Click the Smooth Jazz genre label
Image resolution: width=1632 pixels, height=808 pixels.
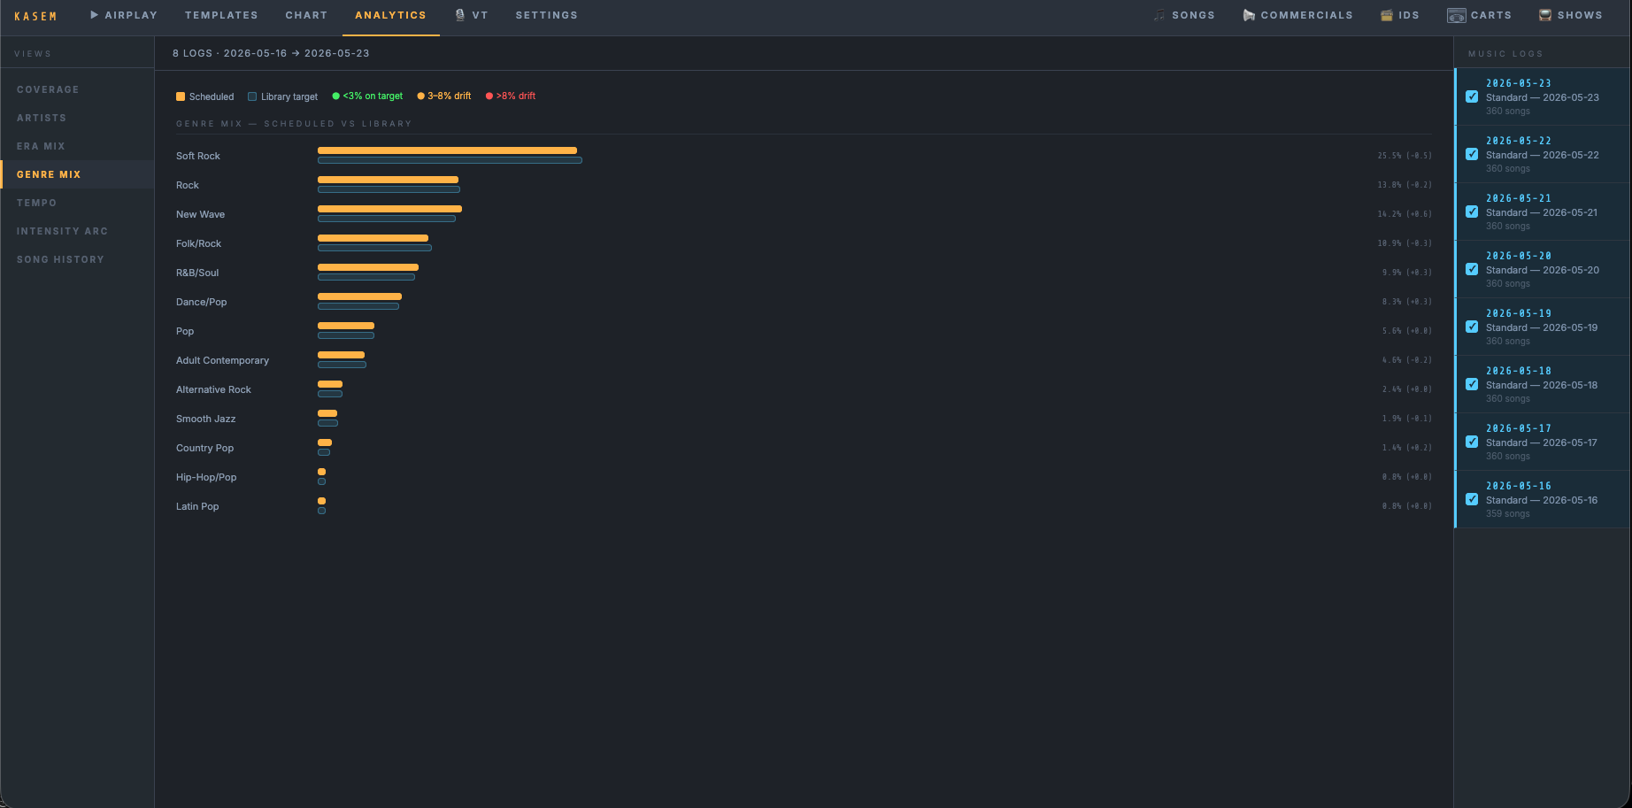pyautogui.click(x=205, y=419)
